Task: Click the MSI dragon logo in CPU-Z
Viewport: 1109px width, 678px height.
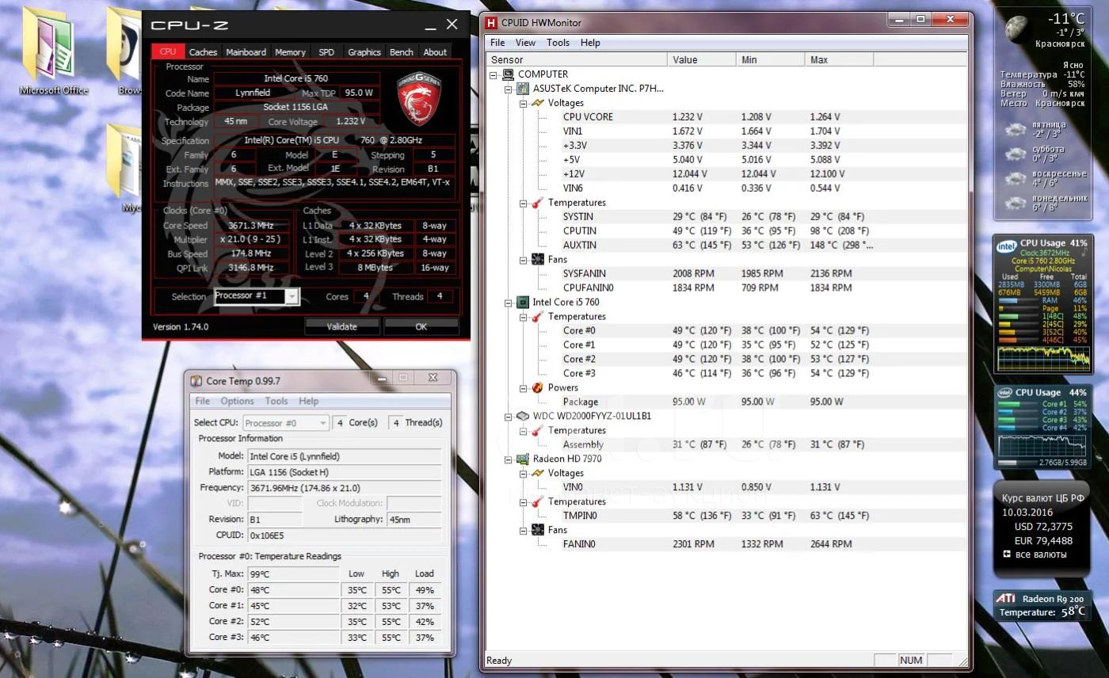Action: 418,98
